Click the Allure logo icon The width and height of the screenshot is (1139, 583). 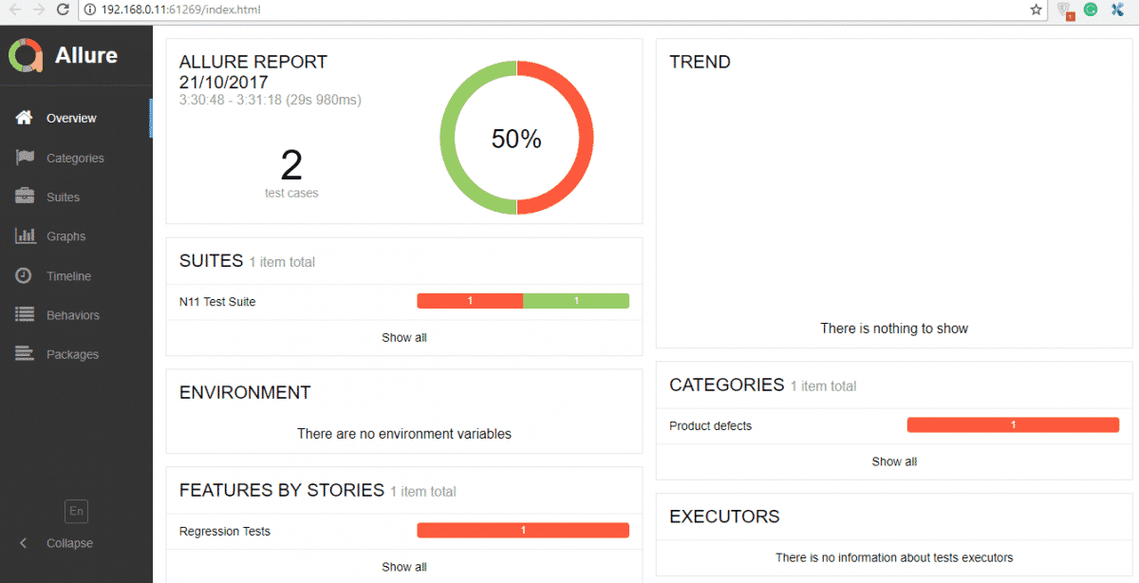[26, 55]
